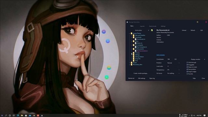The width and height of the screenshot is (208, 117).
Task: Click the Music.ini file icon
Action: click(x=136, y=43)
